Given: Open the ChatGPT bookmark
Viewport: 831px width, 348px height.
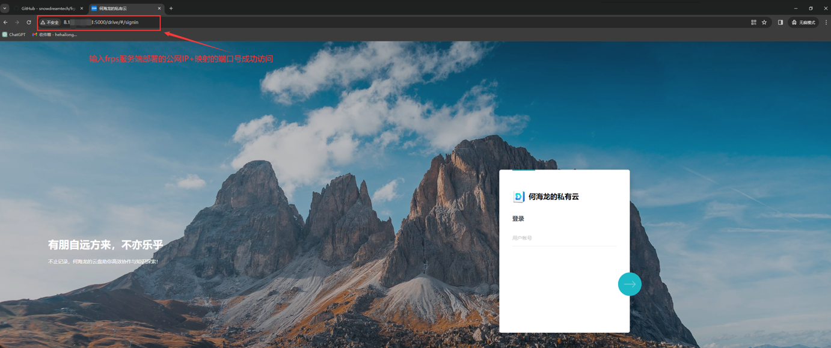Looking at the screenshot, I should click(x=14, y=35).
